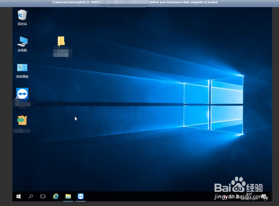The image size is (279, 206).
Task: Open Task View on the taskbar
Action: coord(43,197)
